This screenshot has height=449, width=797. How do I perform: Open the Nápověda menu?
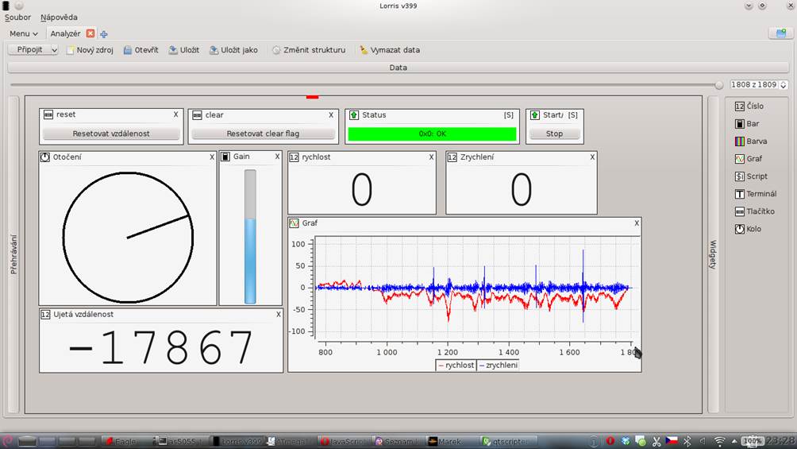tap(59, 17)
